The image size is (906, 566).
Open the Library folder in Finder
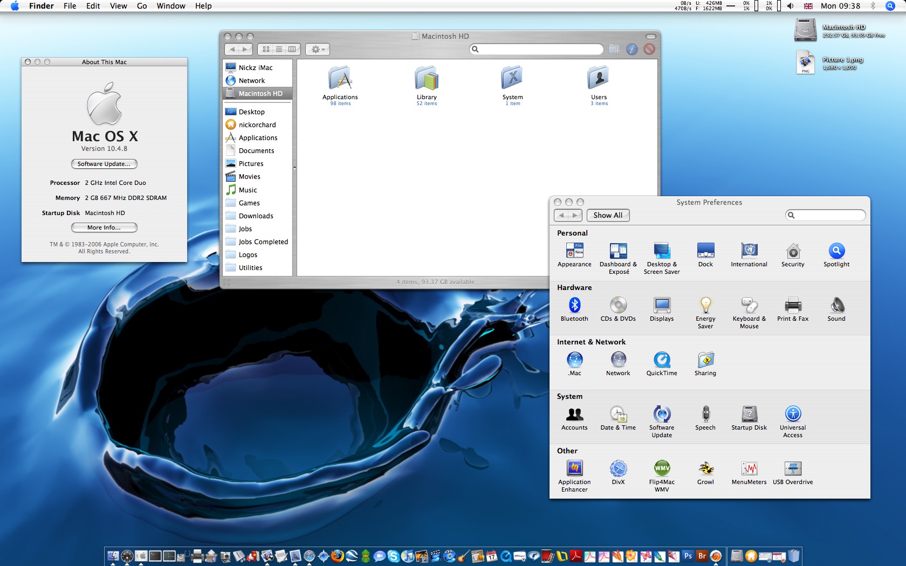pos(426,79)
